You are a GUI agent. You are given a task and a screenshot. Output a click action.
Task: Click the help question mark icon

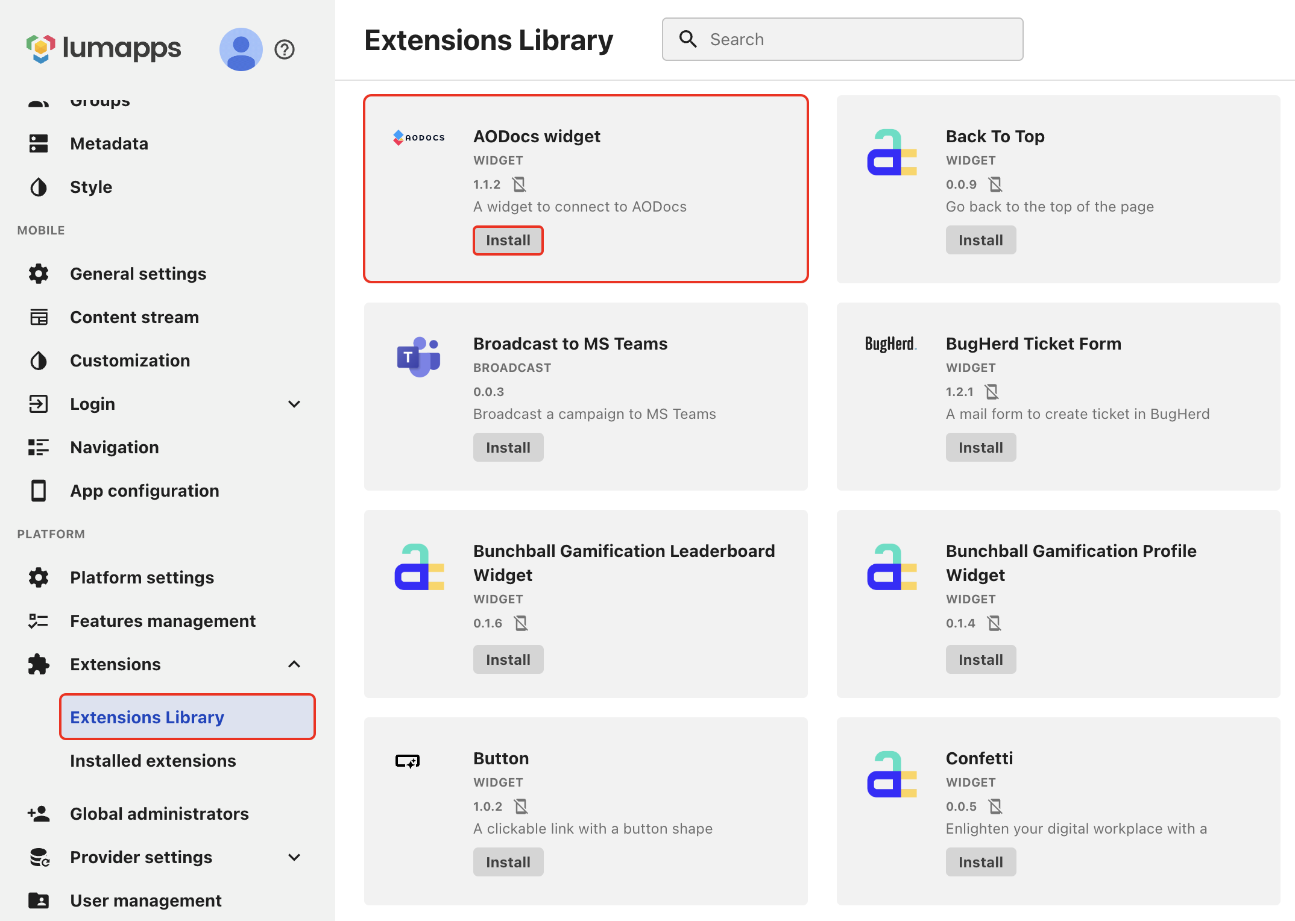[284, 49]
